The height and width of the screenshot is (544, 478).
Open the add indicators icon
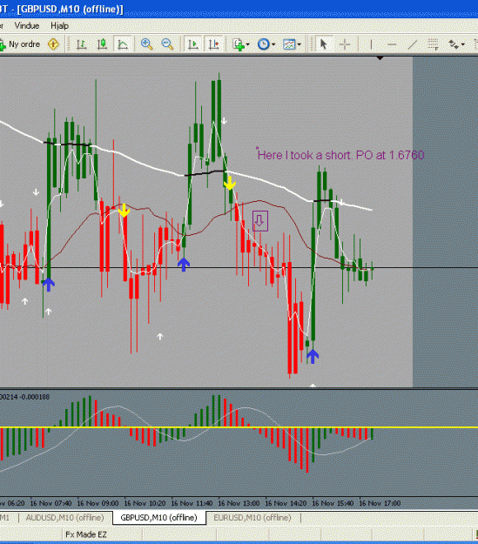[x=239, y=44]
